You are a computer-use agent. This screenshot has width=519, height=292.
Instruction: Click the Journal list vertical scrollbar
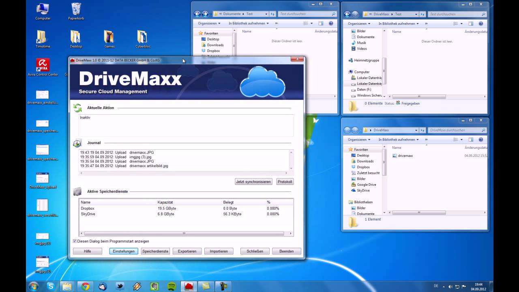point(291,160)
